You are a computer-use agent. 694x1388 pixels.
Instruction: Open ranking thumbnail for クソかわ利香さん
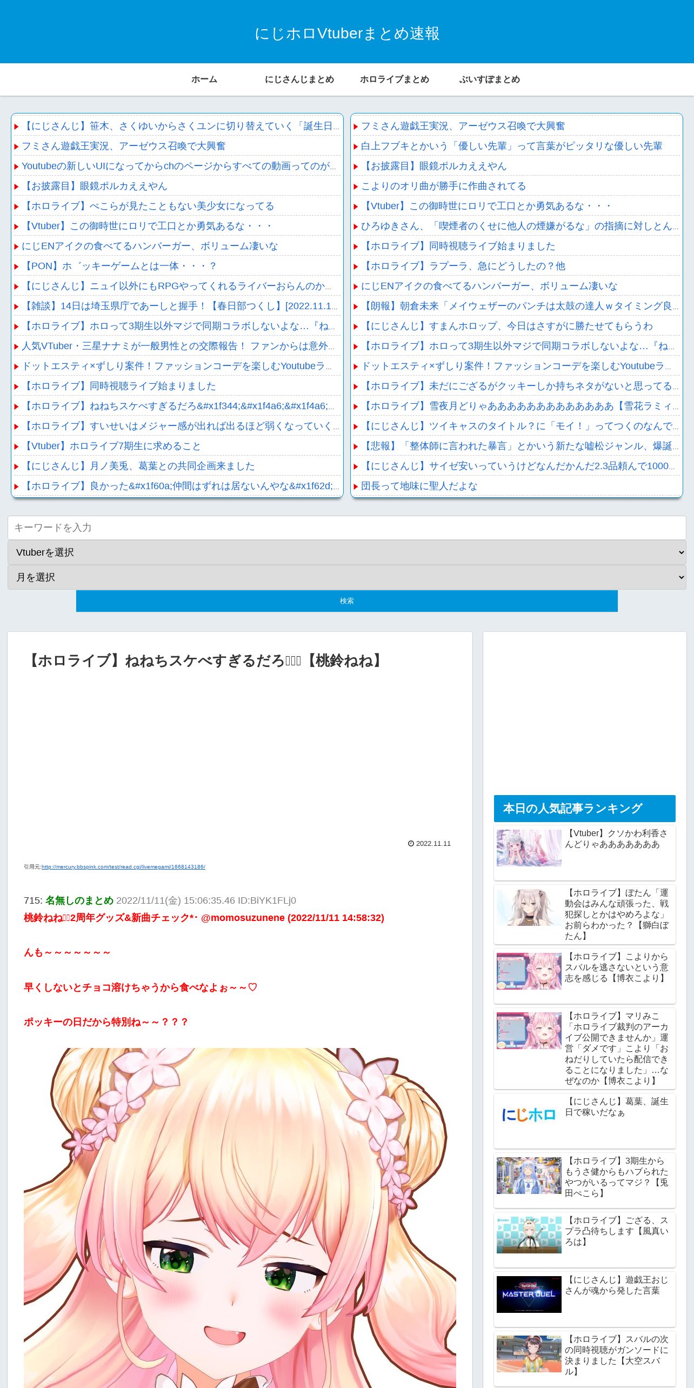(x=529, y=848)
